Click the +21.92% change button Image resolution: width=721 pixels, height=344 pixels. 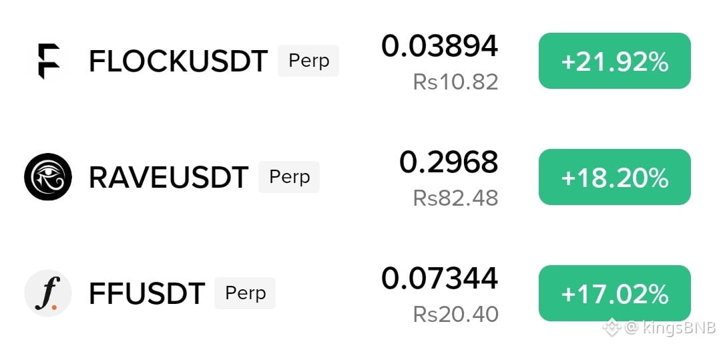[x=615, y=61]
